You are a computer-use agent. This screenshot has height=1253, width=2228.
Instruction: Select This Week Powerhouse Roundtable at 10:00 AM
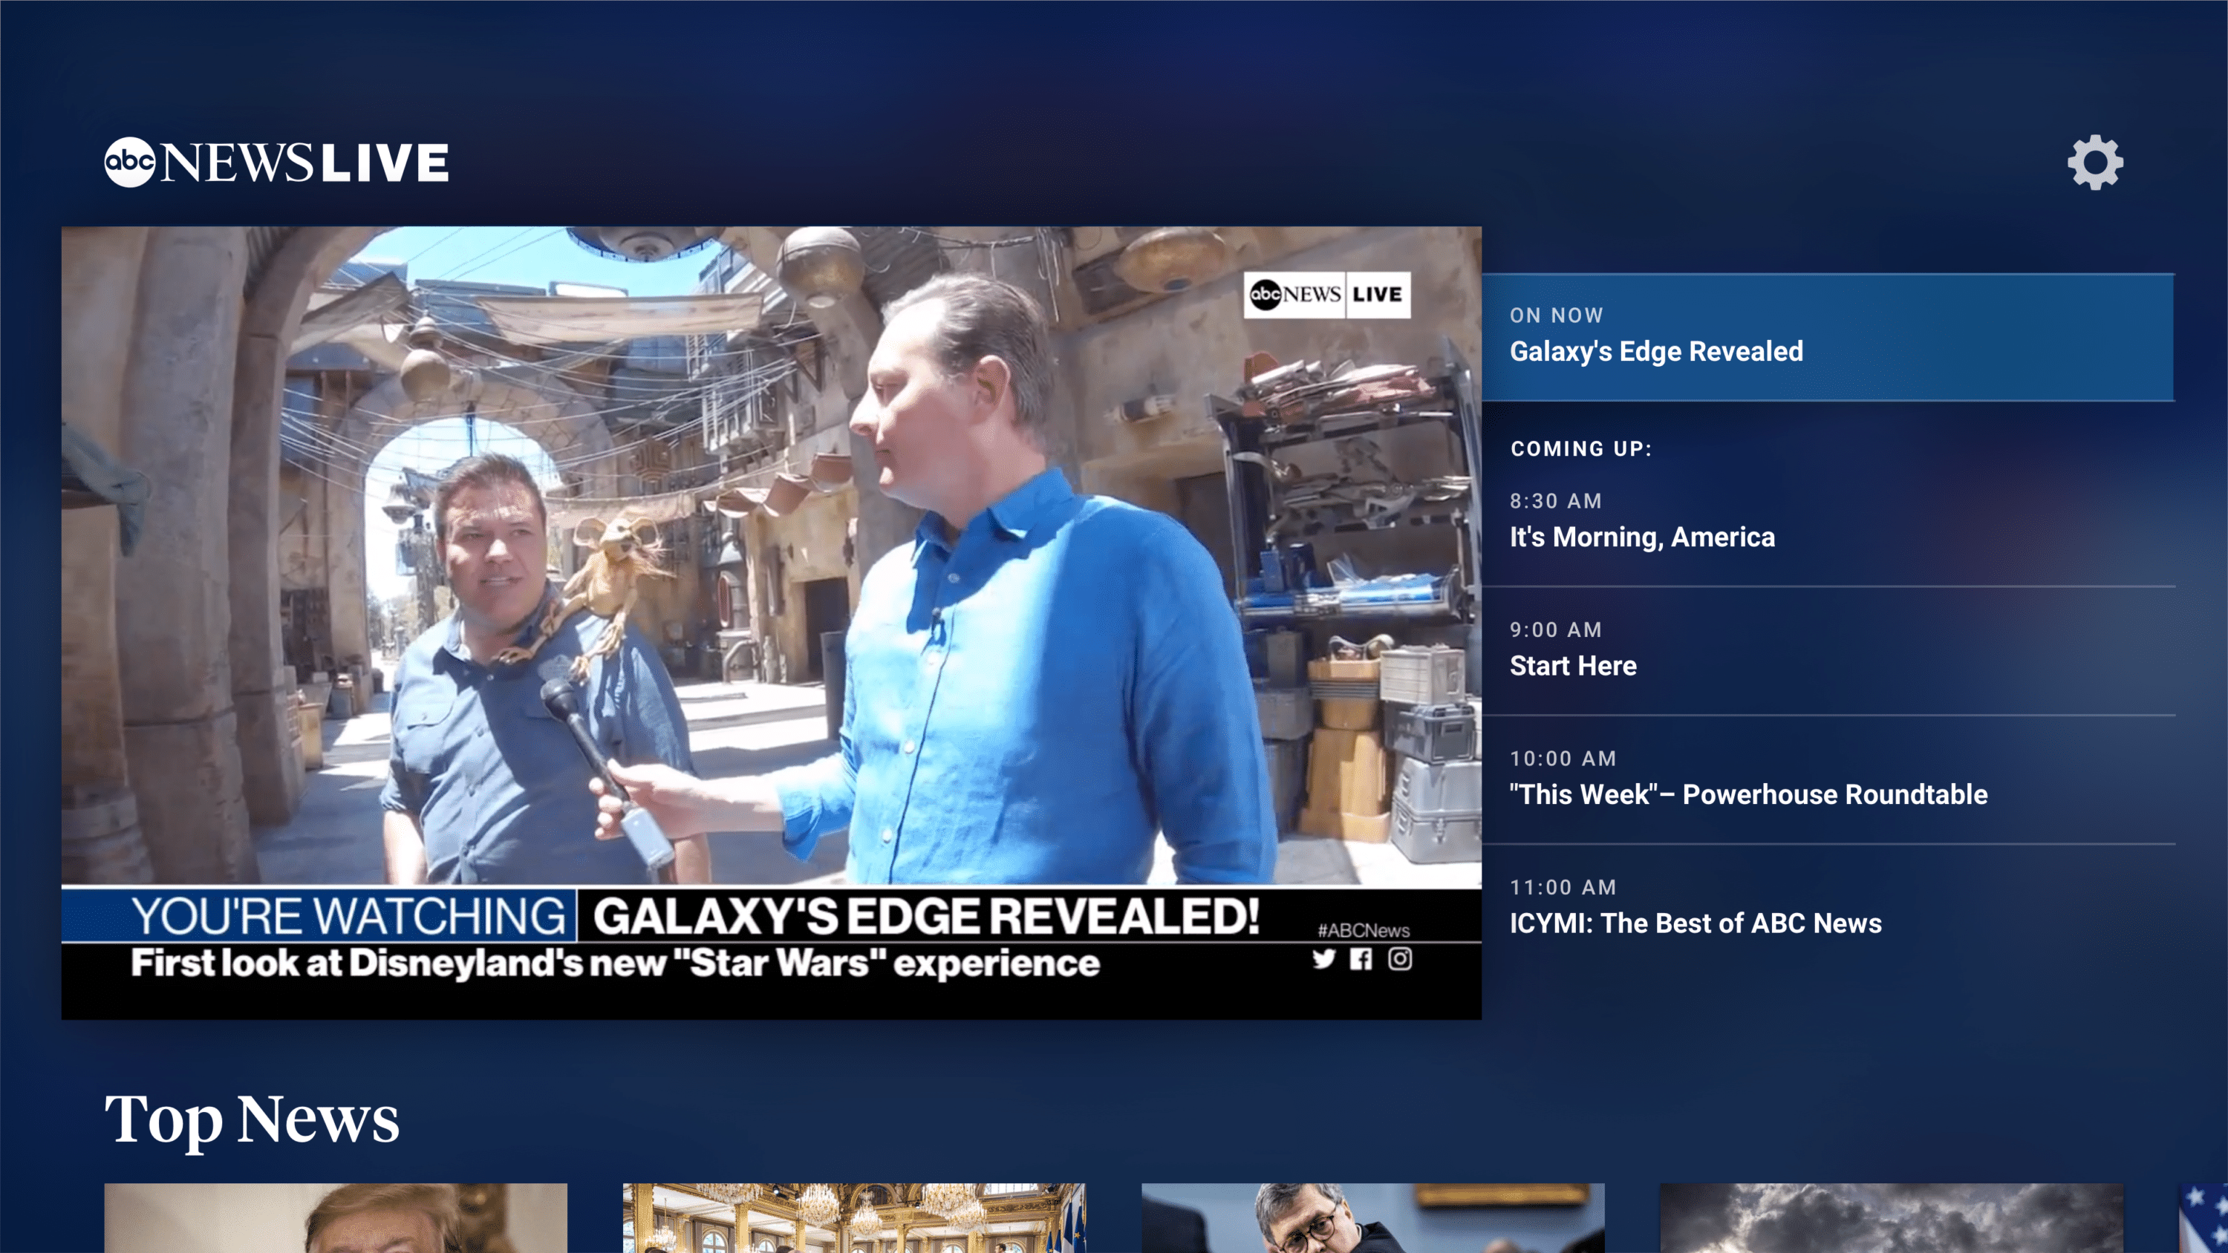click(1827, 778)
